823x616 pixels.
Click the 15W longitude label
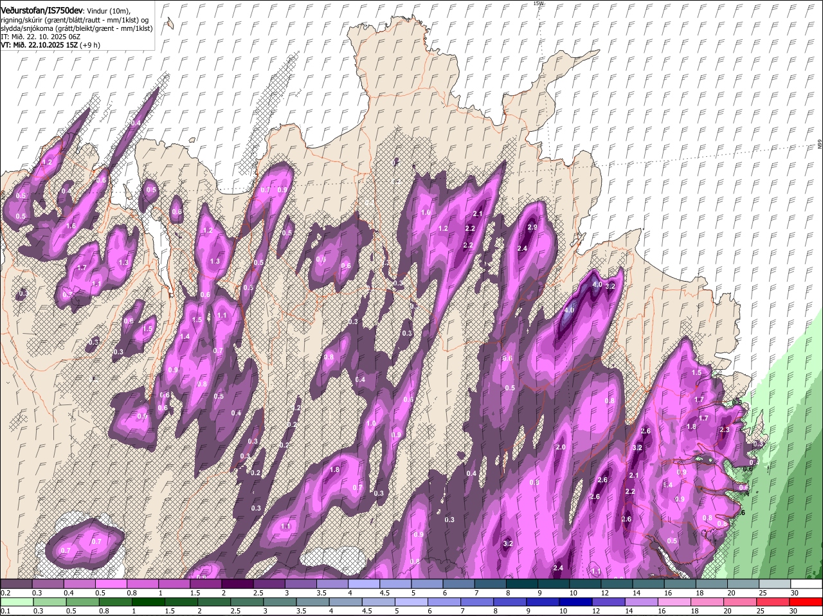538,4
